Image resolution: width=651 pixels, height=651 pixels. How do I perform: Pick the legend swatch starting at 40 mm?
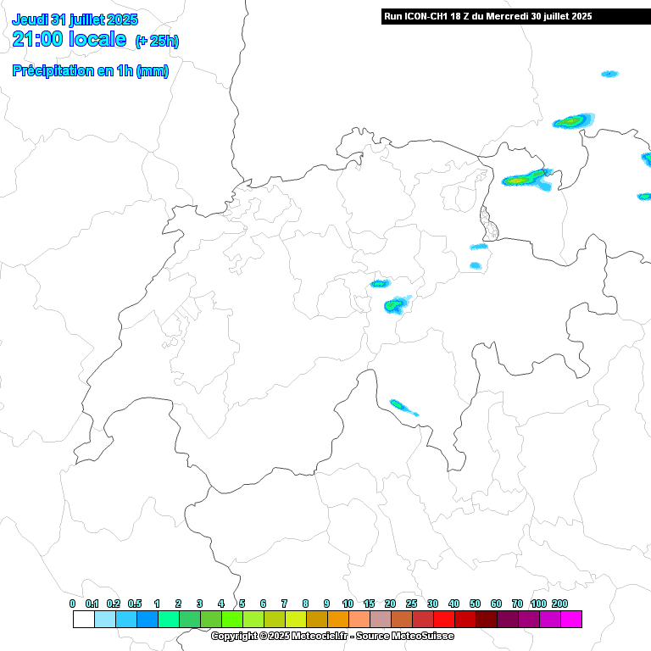pyautogui.click(x=465, y=619)
